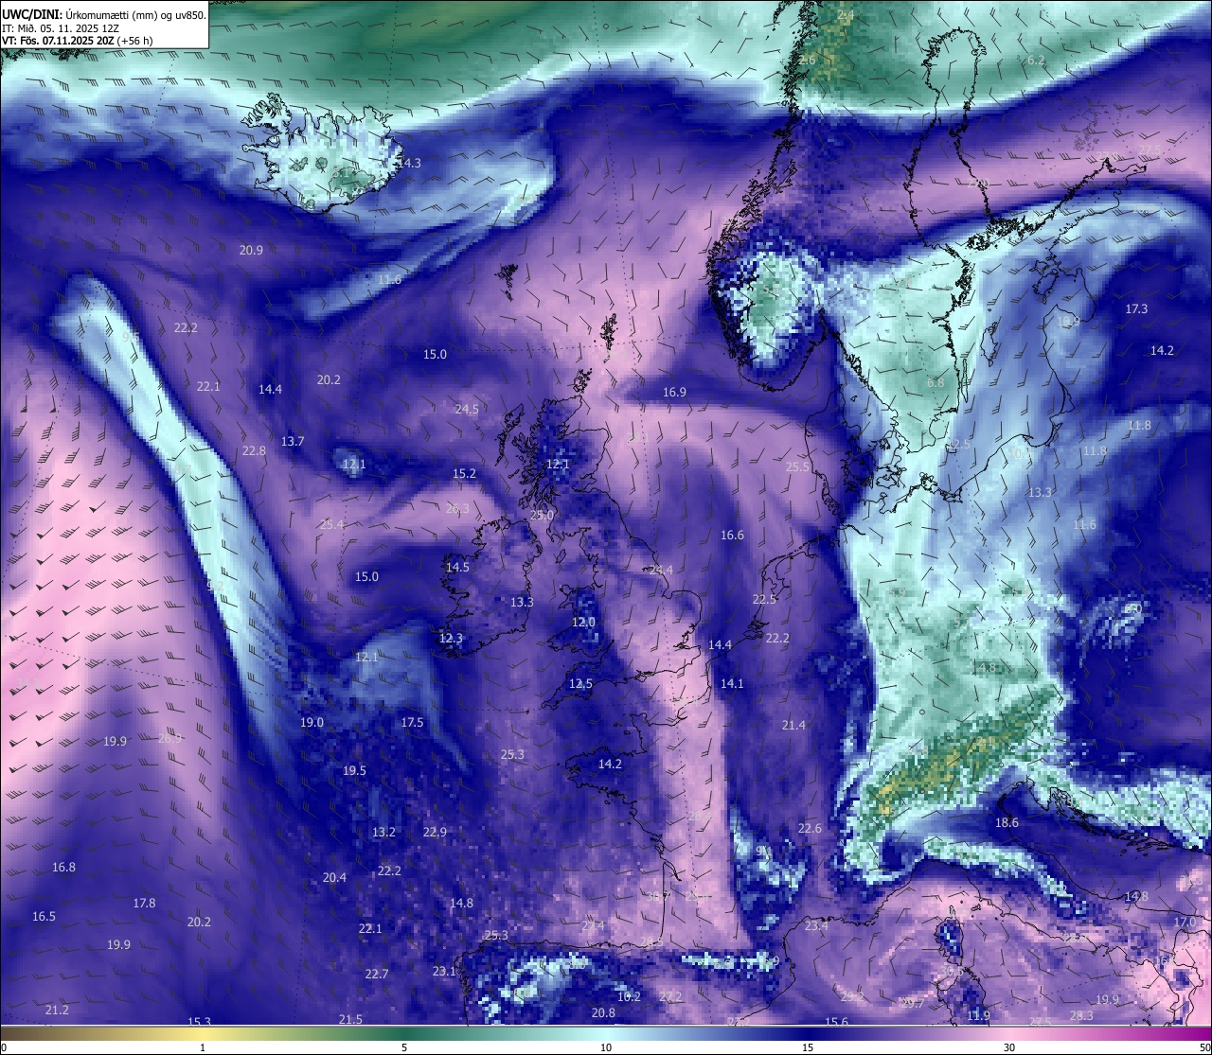Click the 21.4 map value

pos(793,725)
